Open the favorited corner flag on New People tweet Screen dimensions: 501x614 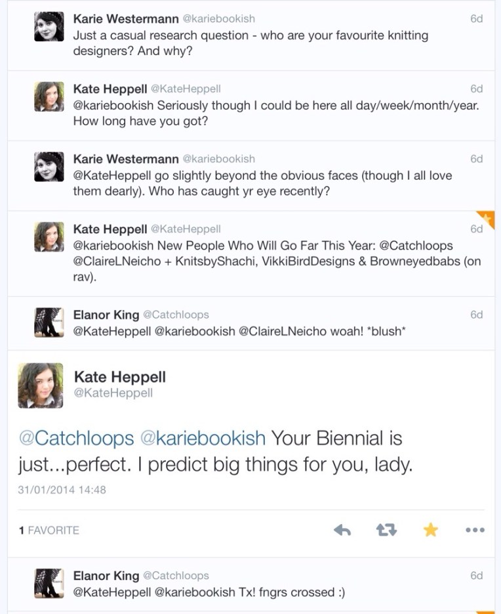(x=487, y=218)
